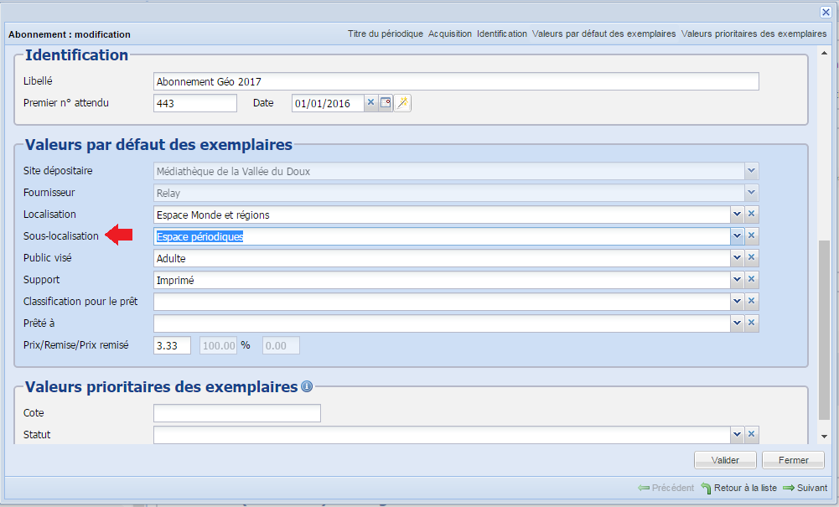Screen dimensions: 839x507
Task: Clear the Support value Imprimé
Action: [751, 279]
